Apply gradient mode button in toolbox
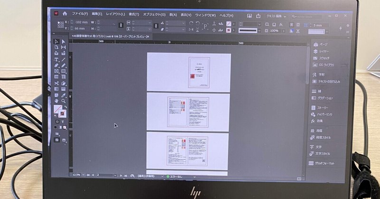380x199 pixels. pyautogui.click(x=60, y=127)
